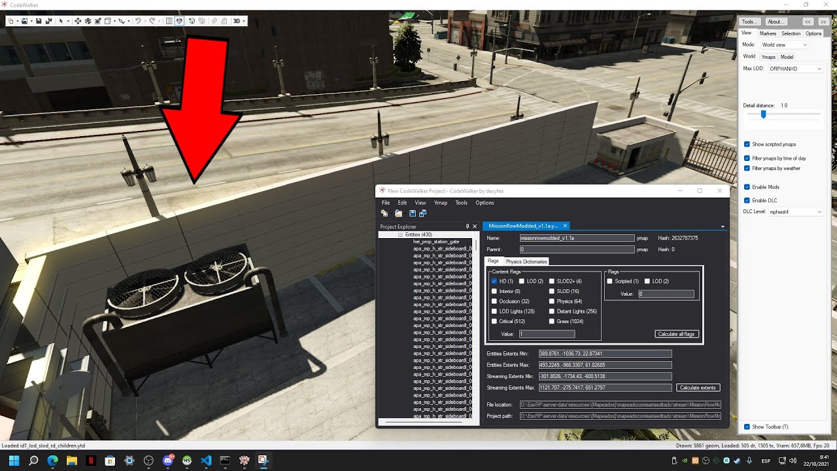Open Microsoft Edge from the taskbar
The width and height of the screenshot is (837, 471).
point(53,461)
